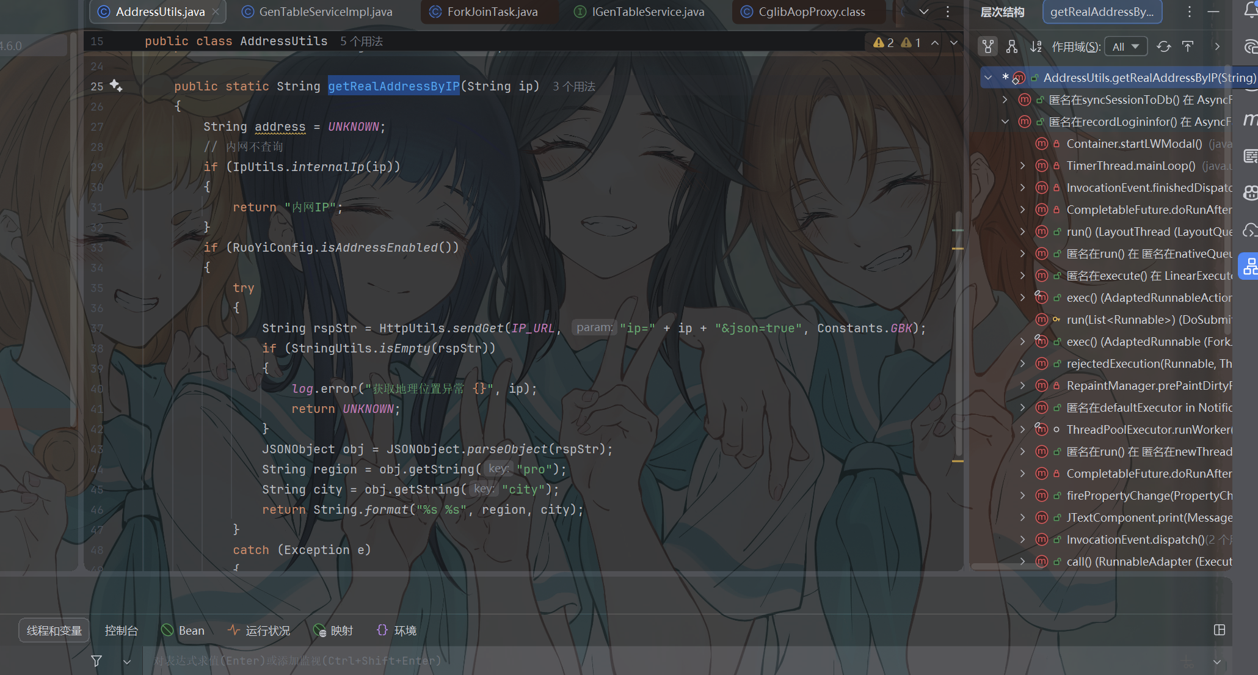The height and width of the screenshot is (675, 1258).
Task: Toggle caller methods hierarchy view
Action: [988, 46]
